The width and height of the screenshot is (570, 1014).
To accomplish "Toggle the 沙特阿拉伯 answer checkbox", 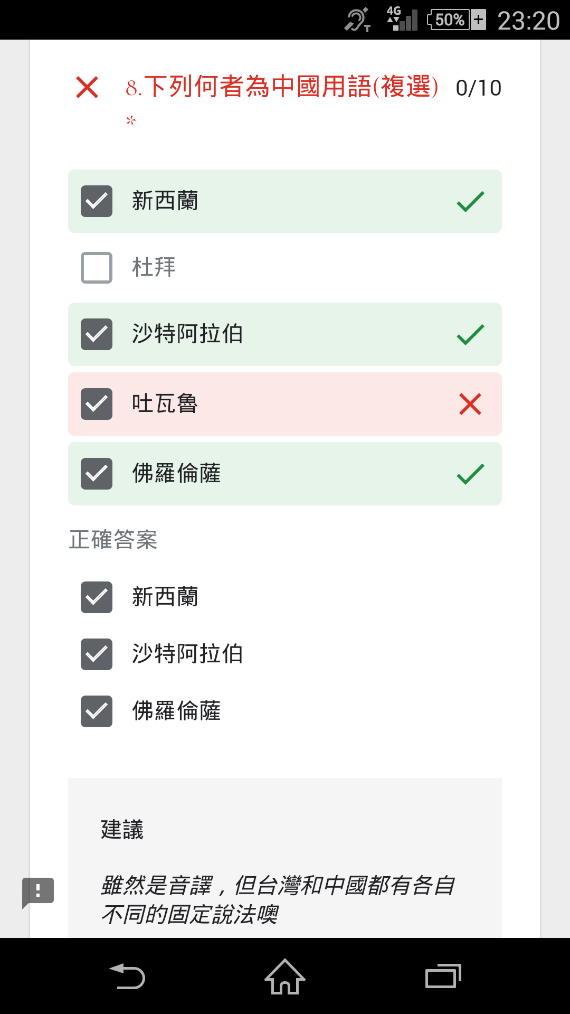I will [x=97, y=334].
